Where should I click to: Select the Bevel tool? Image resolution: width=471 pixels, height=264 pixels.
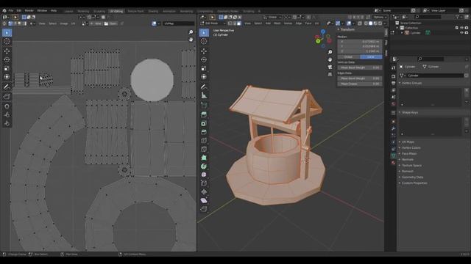(x=204, y=132)
